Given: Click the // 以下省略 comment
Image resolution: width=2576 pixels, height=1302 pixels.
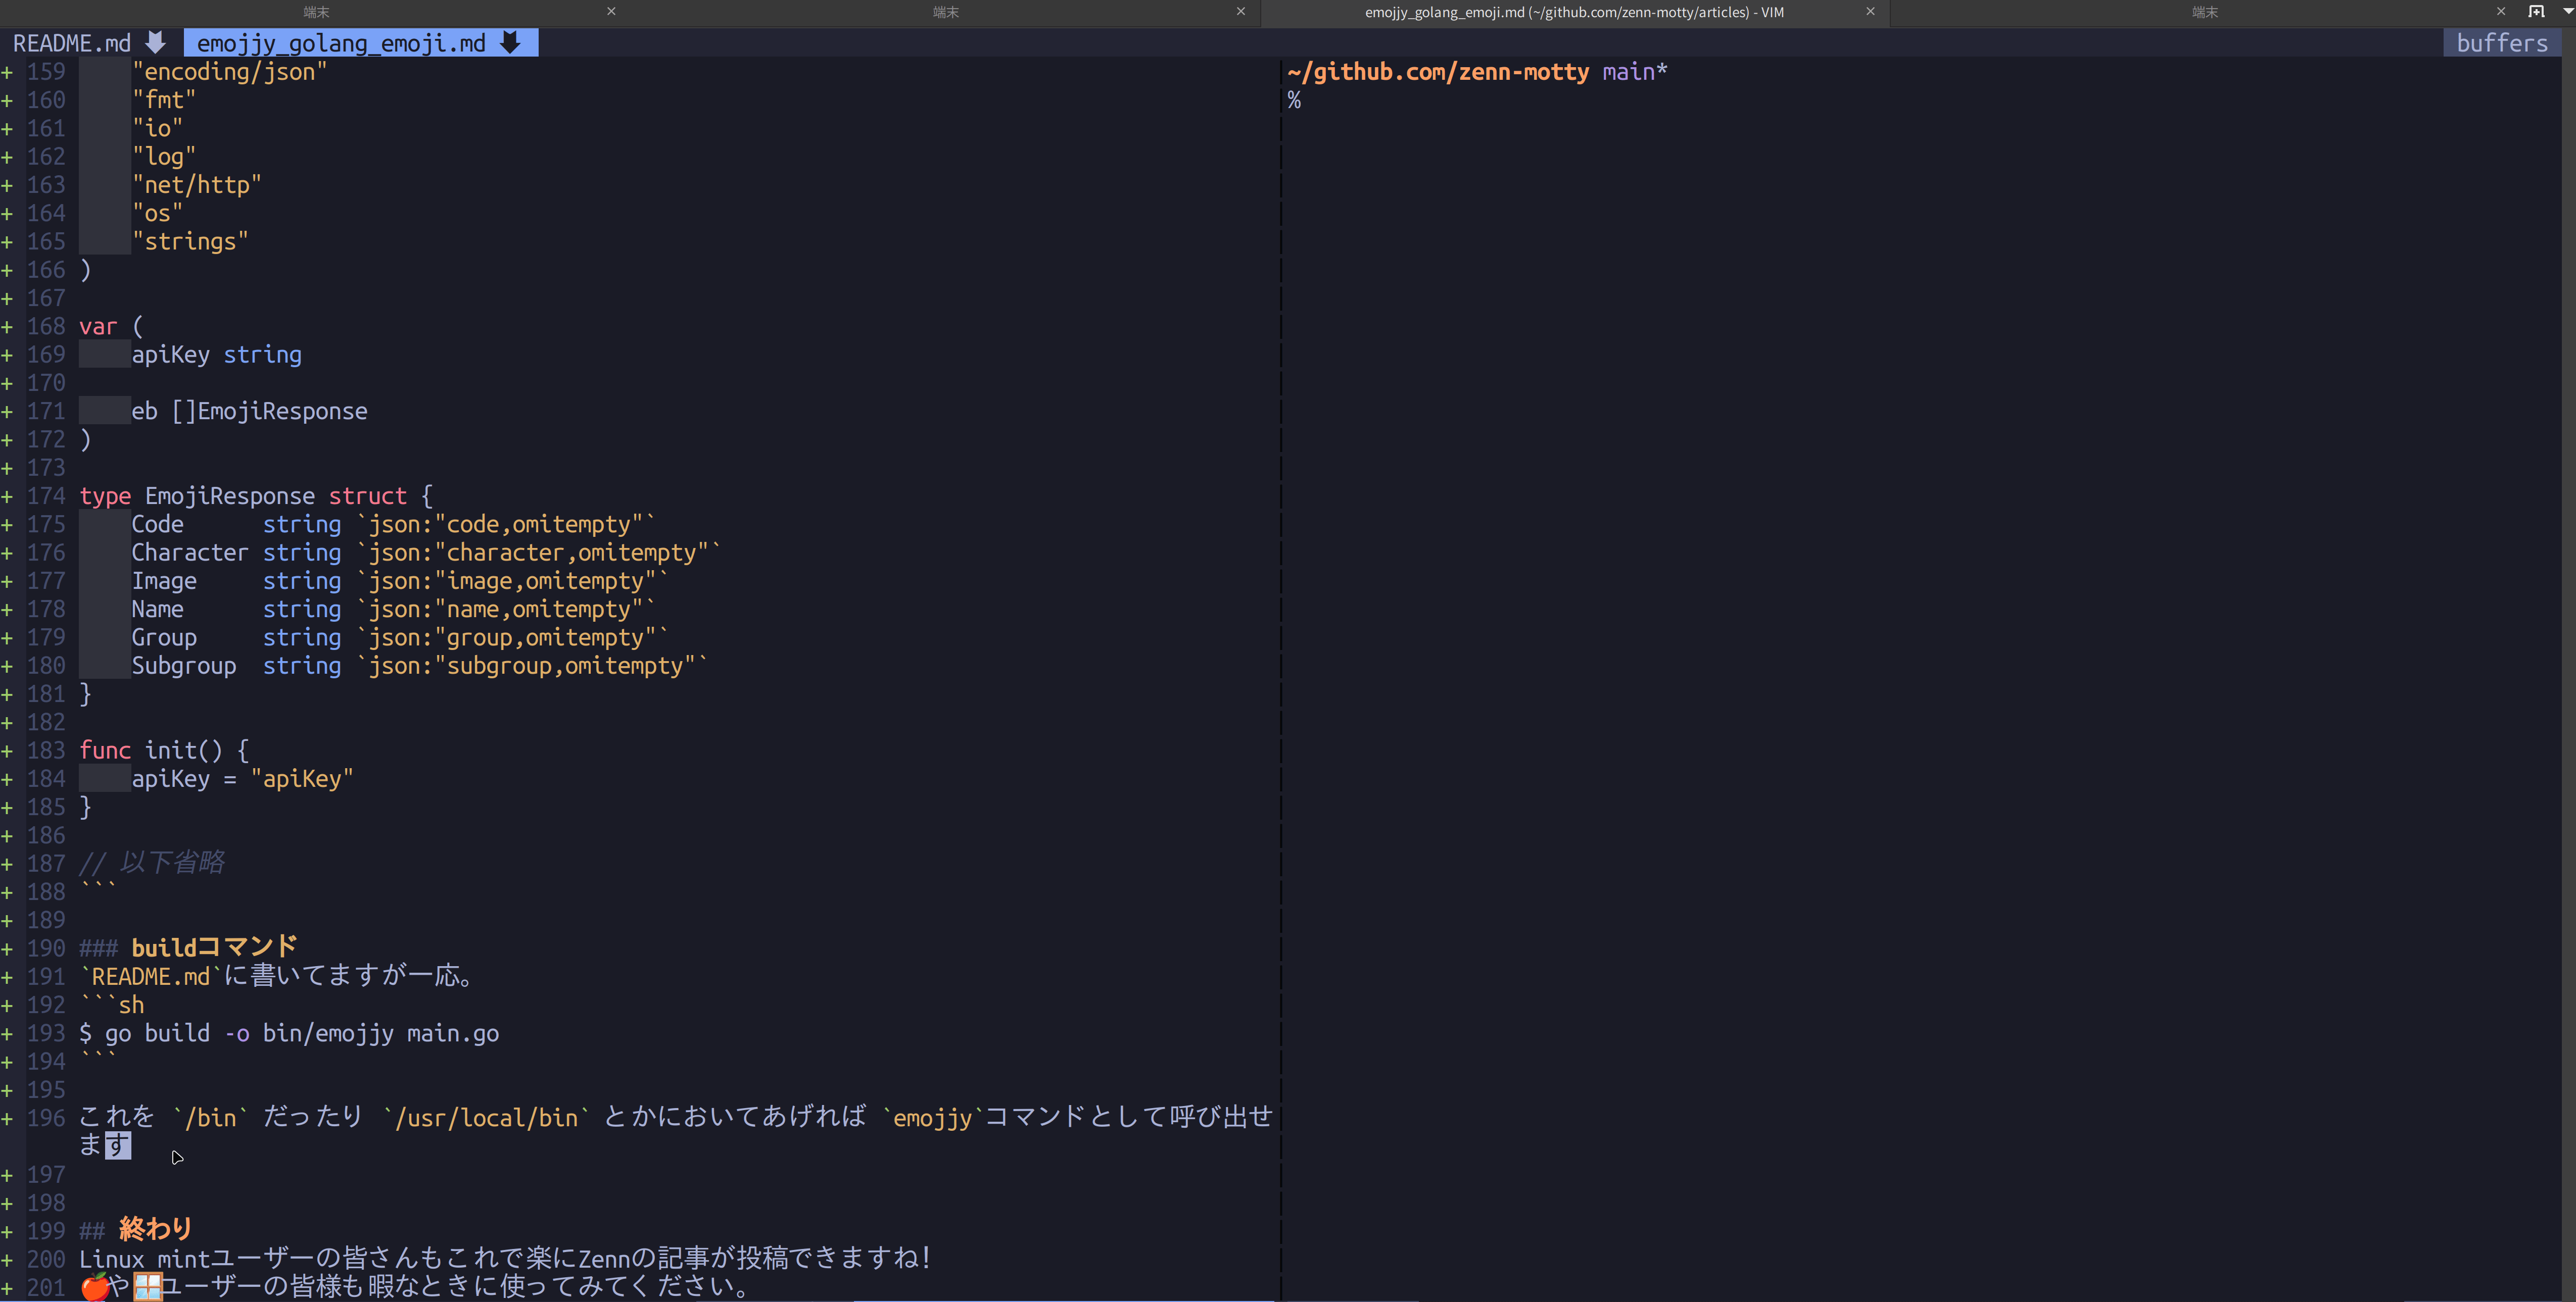Looking at the screenshot, I should click(x=152, y=863).
